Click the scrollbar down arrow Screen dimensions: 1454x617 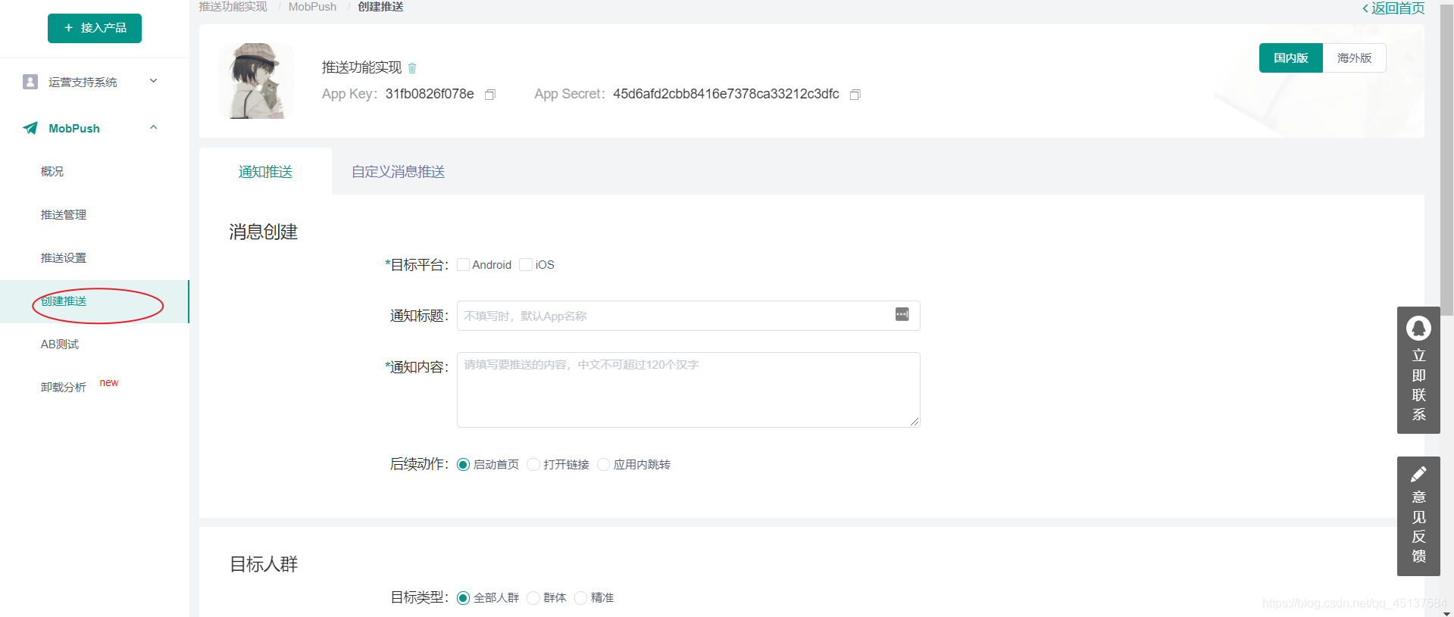1446,612
